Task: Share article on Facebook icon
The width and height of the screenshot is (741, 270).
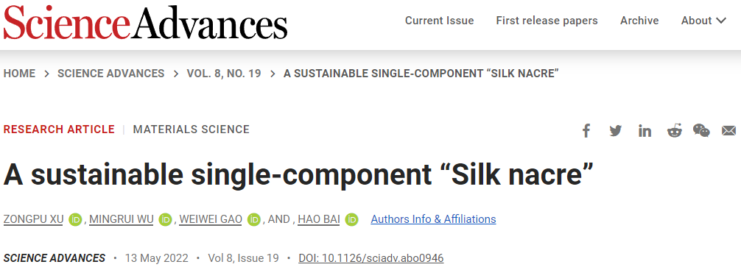Action: tap(586, 131)
